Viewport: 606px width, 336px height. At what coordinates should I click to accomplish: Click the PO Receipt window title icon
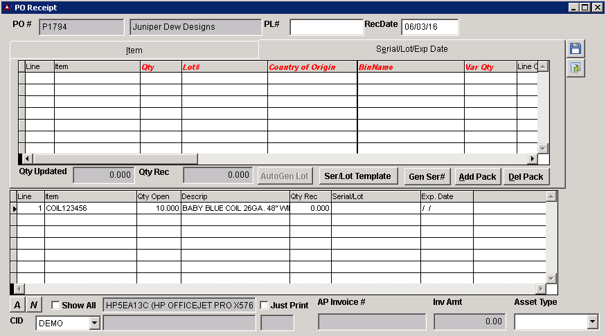coord(7,7)
